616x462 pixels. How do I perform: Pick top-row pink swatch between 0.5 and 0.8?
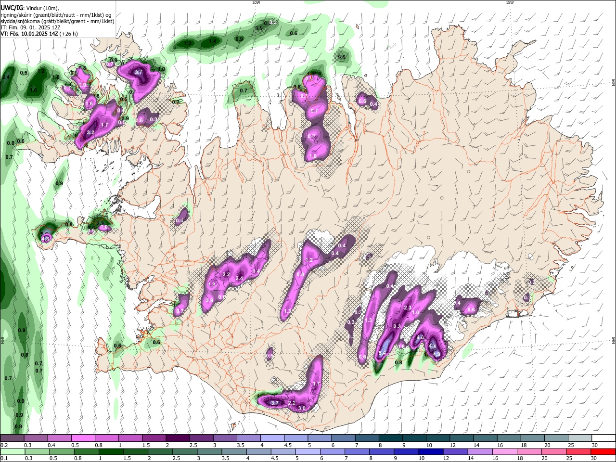[83, 438]
